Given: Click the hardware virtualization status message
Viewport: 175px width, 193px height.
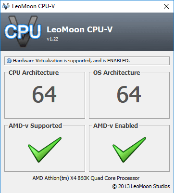Looking at the screenshot, I should tap(71, 61).
